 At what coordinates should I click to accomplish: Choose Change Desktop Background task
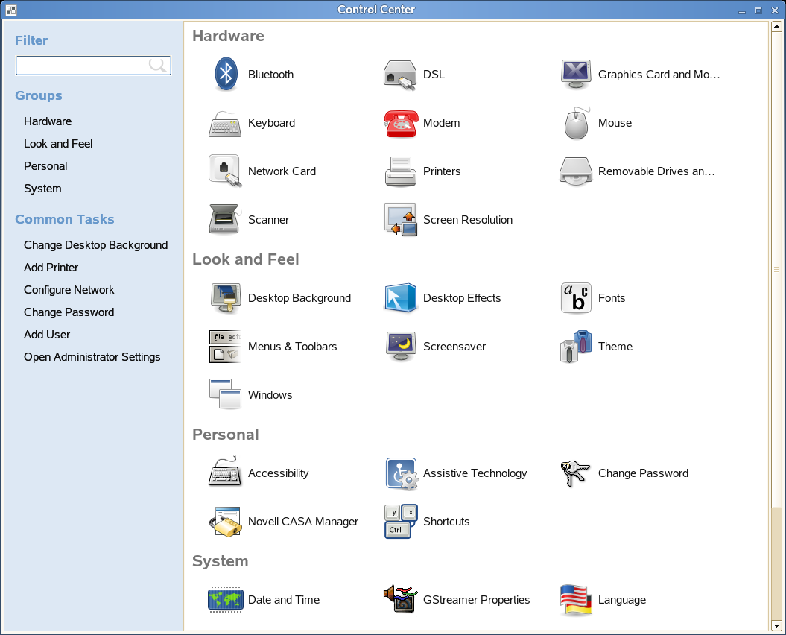pyautogui.click(x=96, y=245)
